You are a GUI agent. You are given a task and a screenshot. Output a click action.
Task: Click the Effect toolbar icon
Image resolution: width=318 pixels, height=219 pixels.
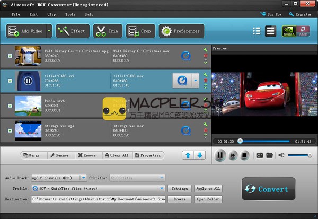pyautogui.click(x=72, y=31)
